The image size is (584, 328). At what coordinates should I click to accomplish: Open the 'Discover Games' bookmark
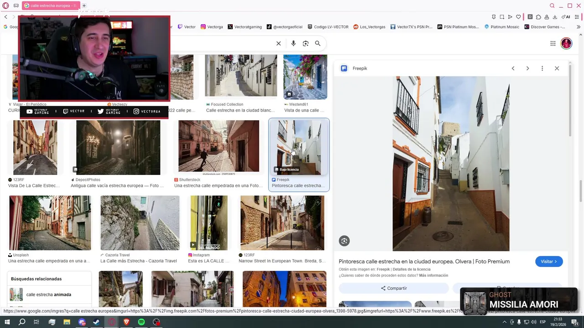544,27
